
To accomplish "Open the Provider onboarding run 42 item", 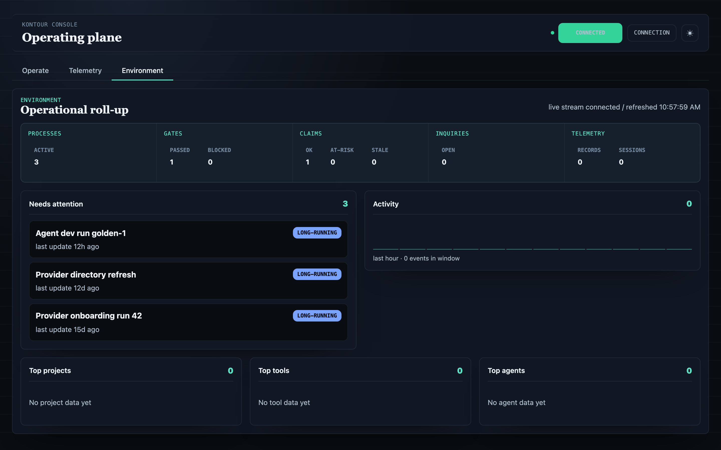I will 188,322.
